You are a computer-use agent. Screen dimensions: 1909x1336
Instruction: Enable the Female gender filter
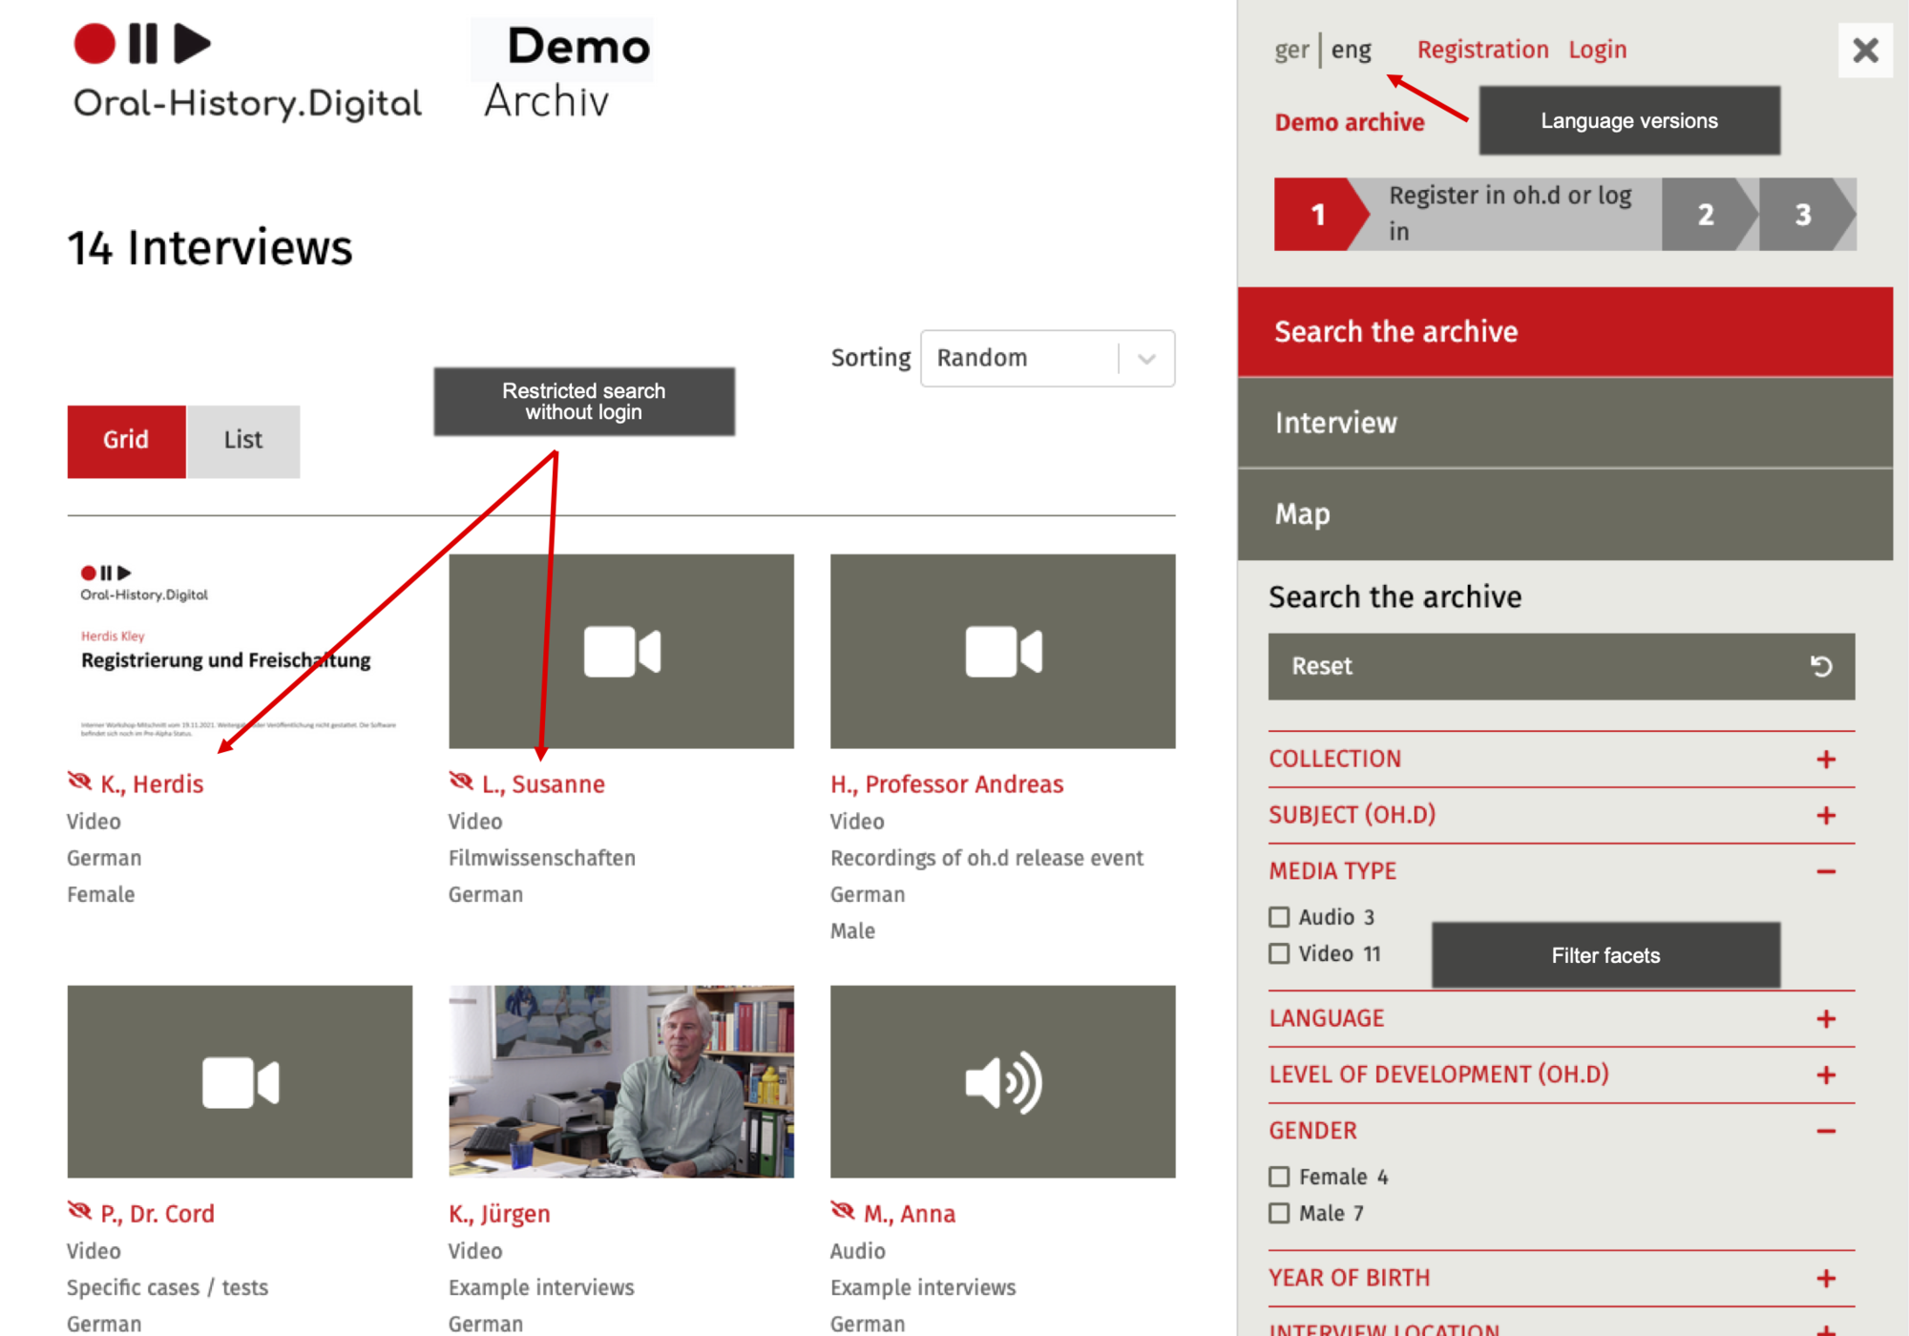(1279, 1177)
